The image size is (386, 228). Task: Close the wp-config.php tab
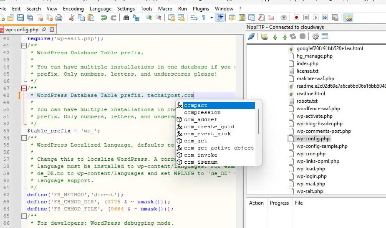[x=52, y=30]
